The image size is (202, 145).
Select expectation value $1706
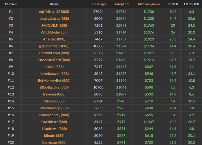(x=149, y=12)
